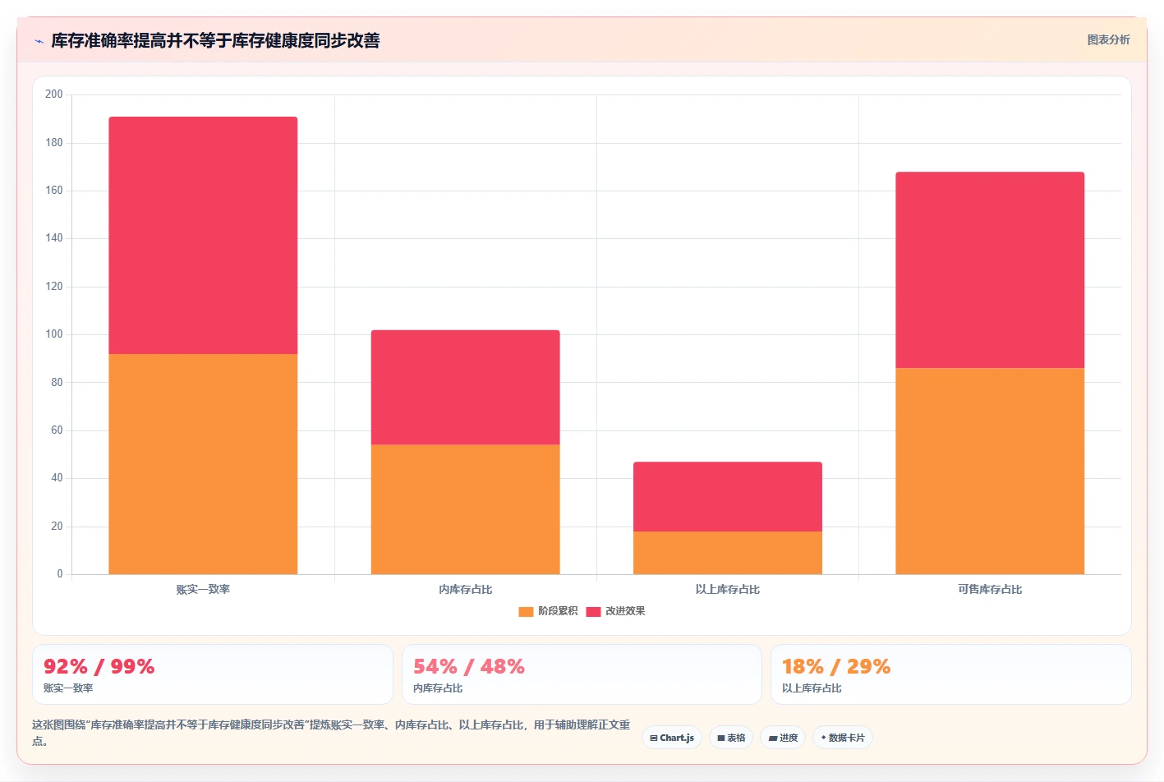Click the red 可售库存占比 bar segment
Screen dimensions: 1164x782
pyautogui.click(x=990, y=270)
